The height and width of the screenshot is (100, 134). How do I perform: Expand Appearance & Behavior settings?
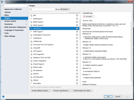pos(3,9)
